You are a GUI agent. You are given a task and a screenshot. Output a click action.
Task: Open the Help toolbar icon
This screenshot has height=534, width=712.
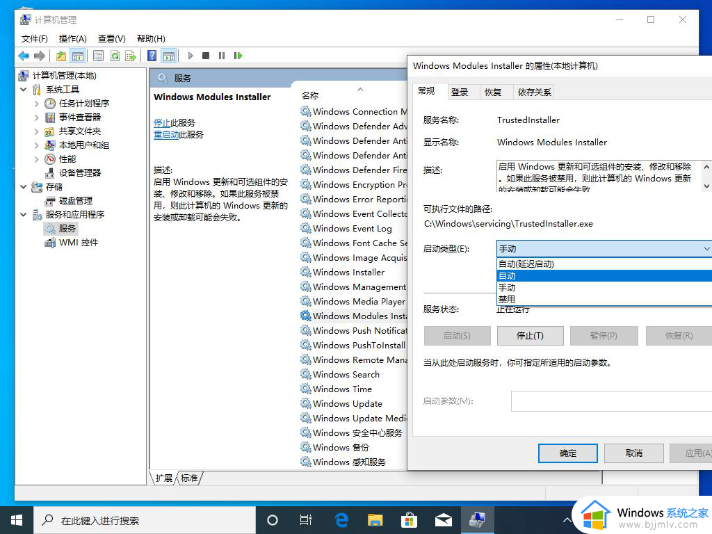click(x=152, y=56)
